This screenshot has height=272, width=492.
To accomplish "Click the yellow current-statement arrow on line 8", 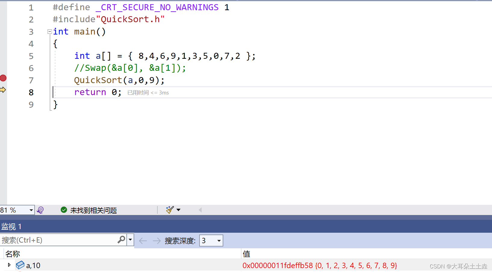I will pyautogui.click(x=3, y=90).
